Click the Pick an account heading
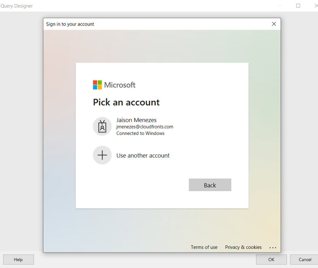Screen dimensions: 318x268 (126, 102)
